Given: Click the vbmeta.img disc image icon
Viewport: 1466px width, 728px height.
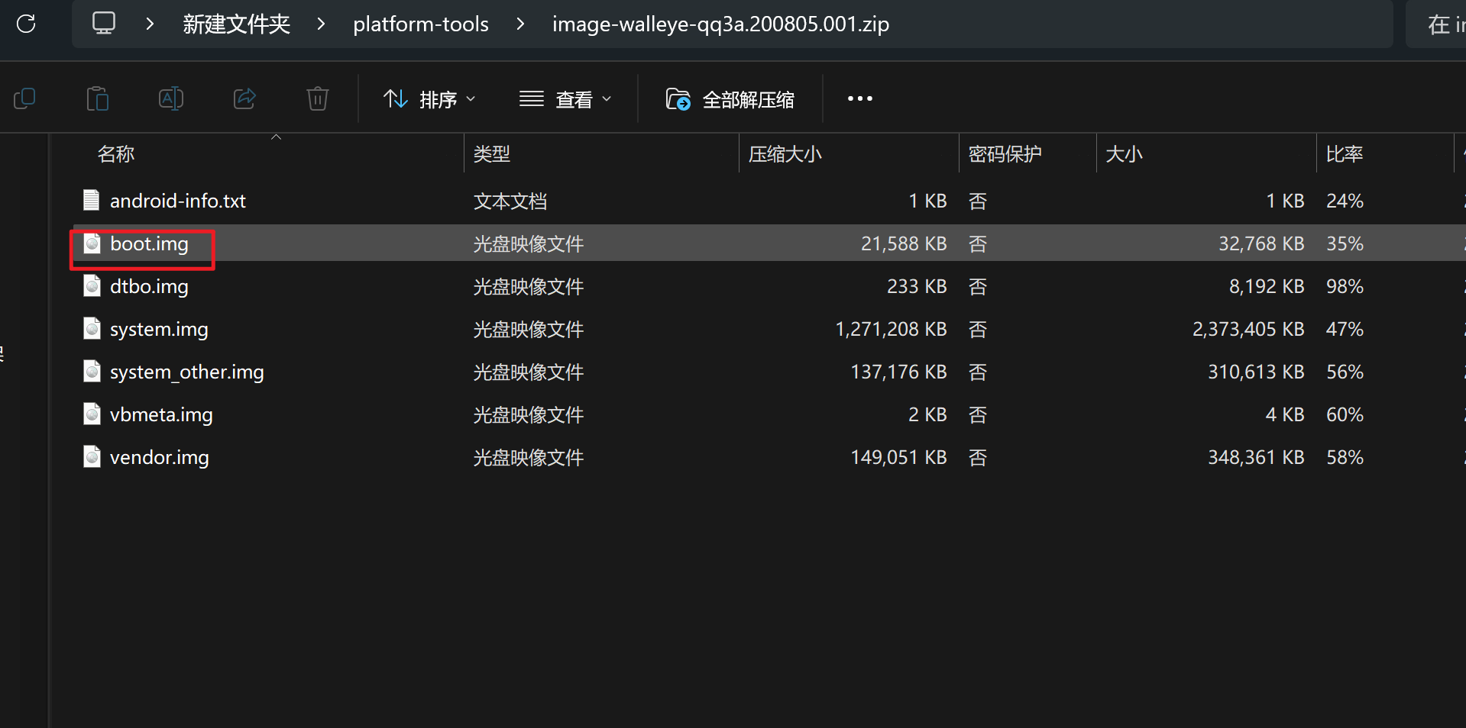Looking at the screenshot, I should point(92,414).
